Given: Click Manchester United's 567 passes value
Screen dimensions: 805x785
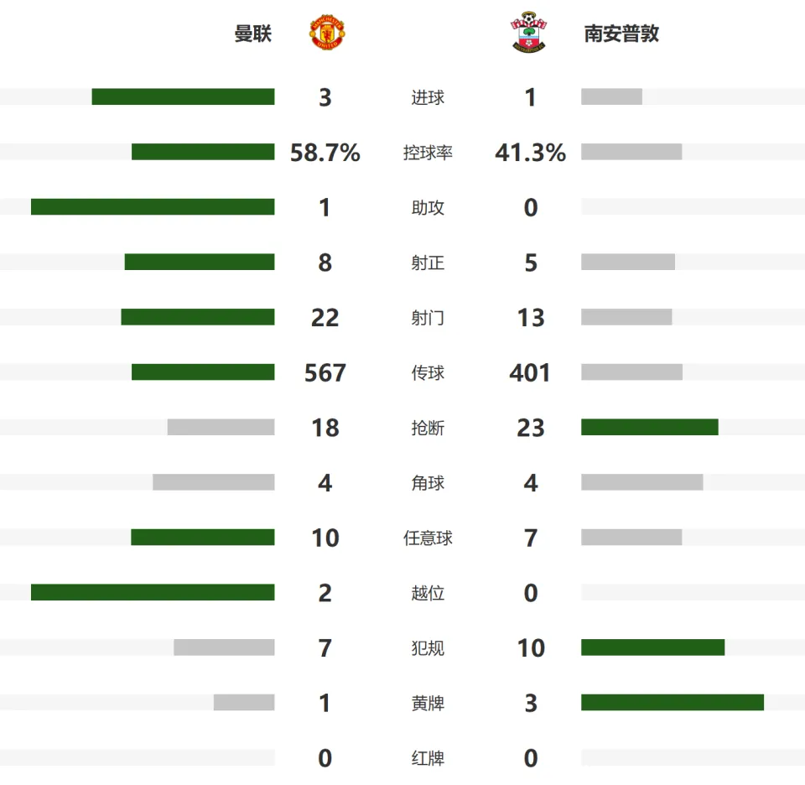Looking at the screenshot, I should coord(325,372).
